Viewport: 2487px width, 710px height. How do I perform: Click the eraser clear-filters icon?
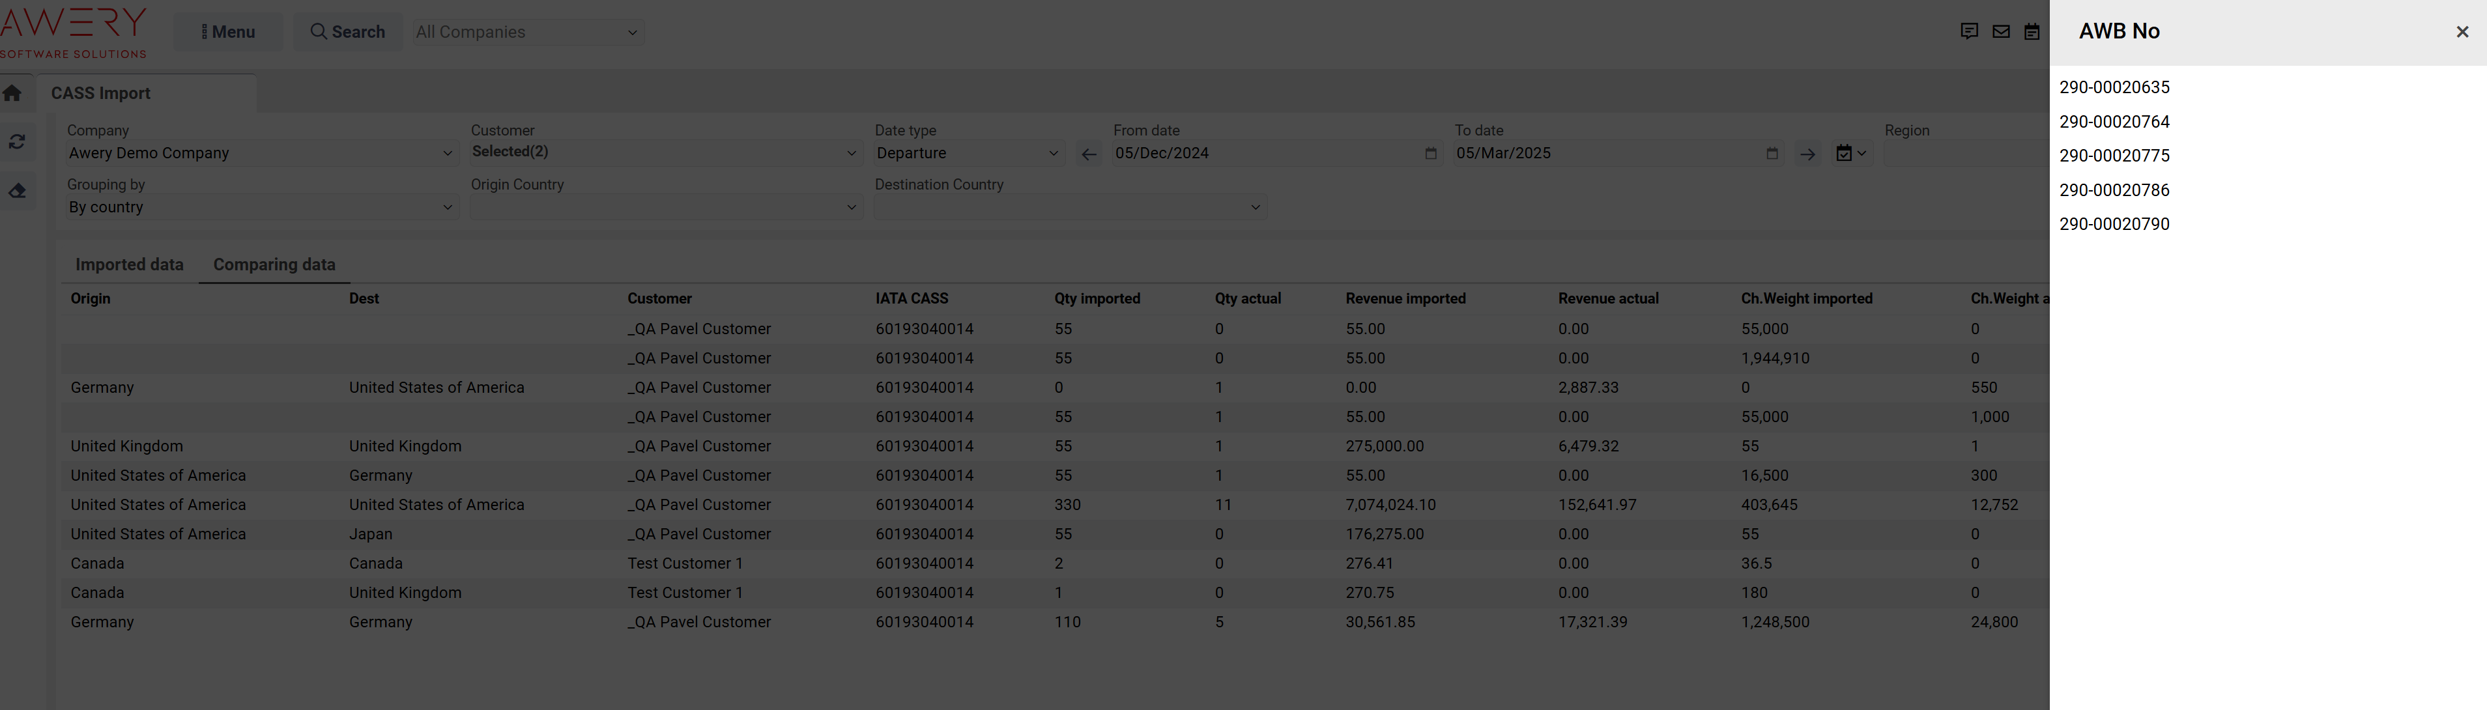click(x=18, y=191)
